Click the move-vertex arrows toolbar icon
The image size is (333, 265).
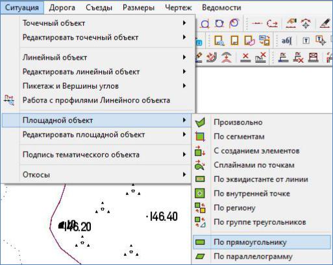point(306,23)
